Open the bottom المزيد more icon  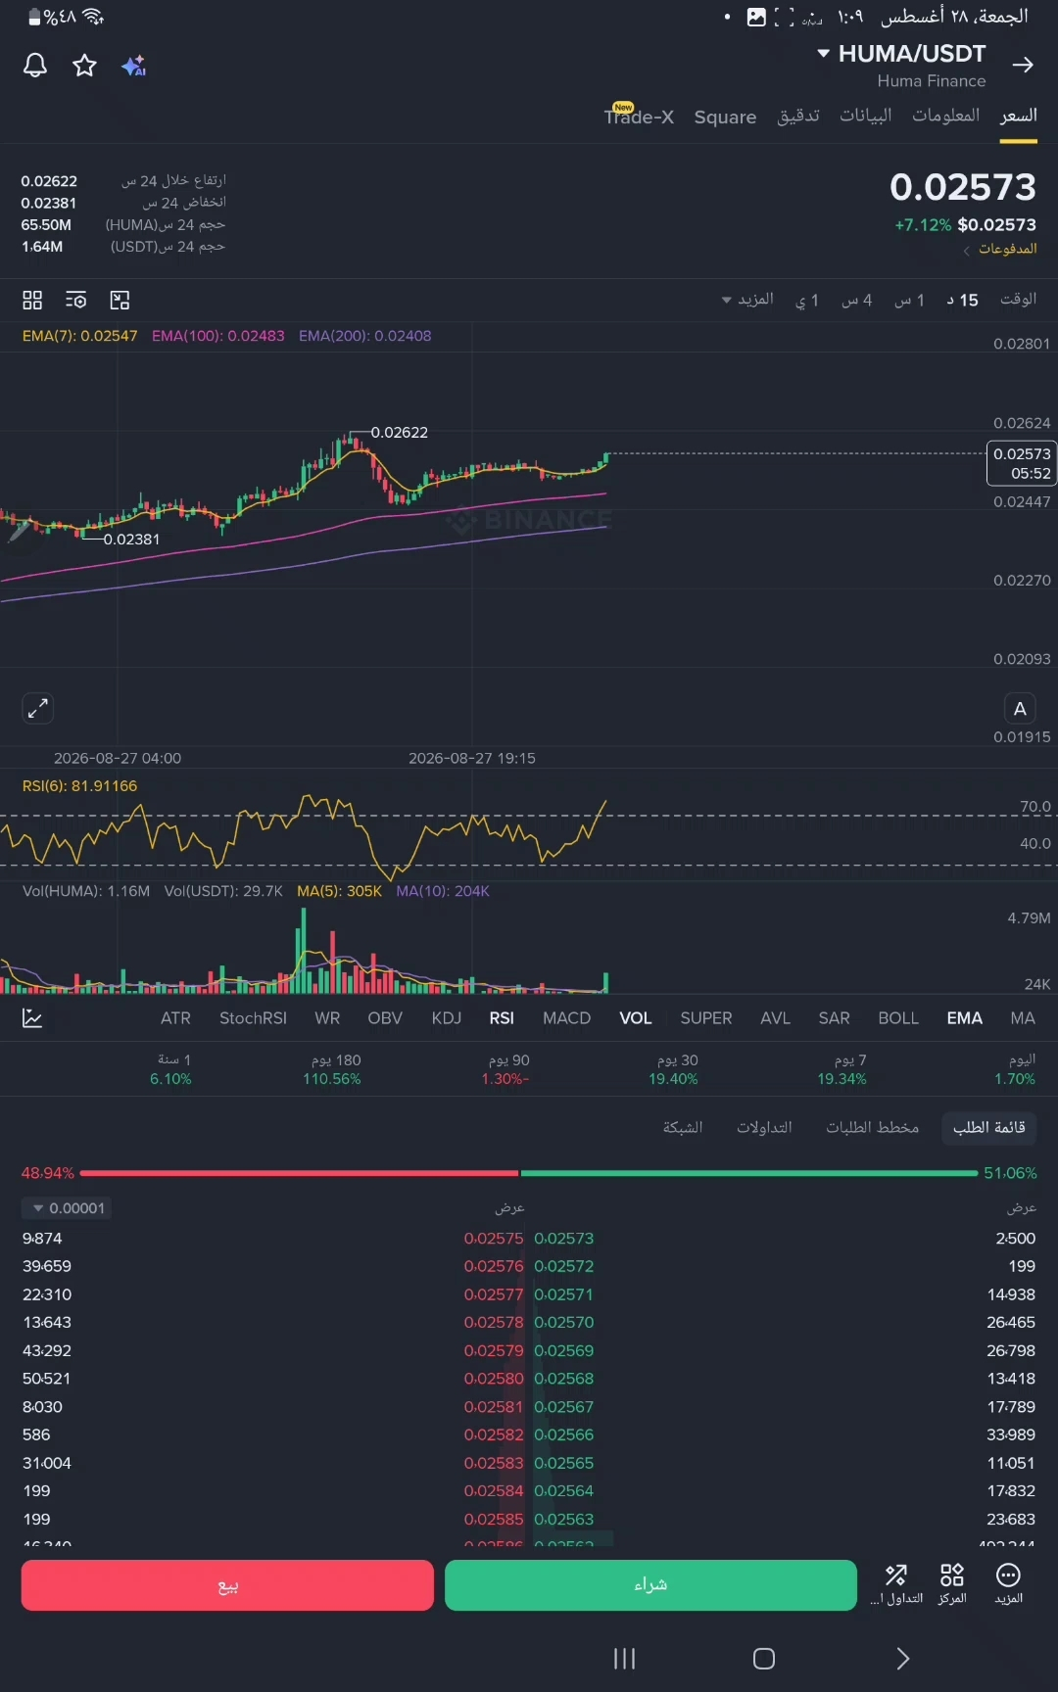pos(1008,1584)
